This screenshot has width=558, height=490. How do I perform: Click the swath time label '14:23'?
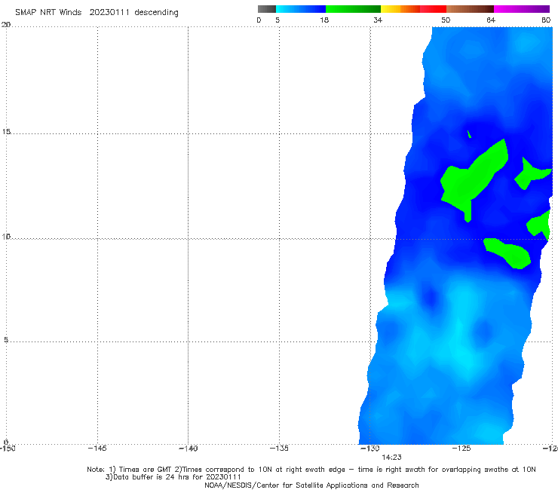392,458
